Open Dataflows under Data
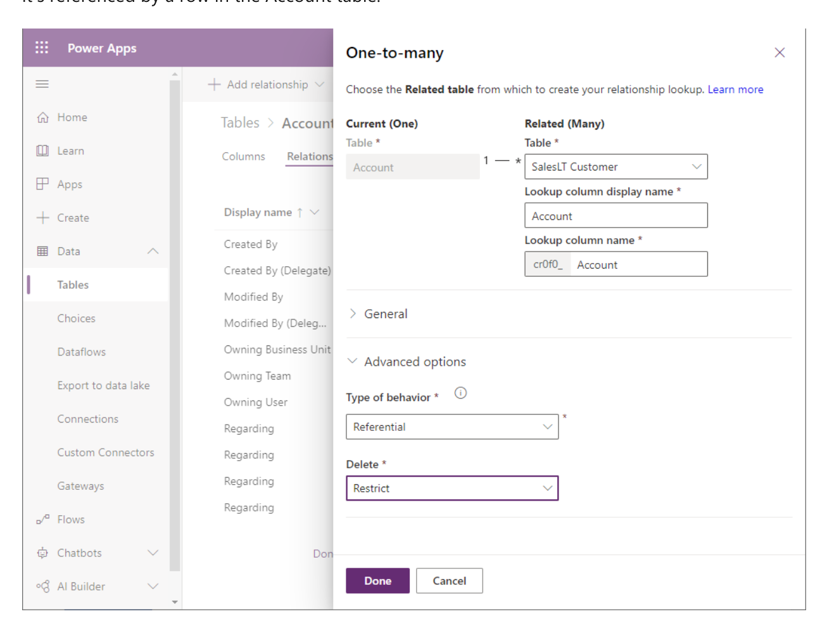827x621 pixels. 81,352
